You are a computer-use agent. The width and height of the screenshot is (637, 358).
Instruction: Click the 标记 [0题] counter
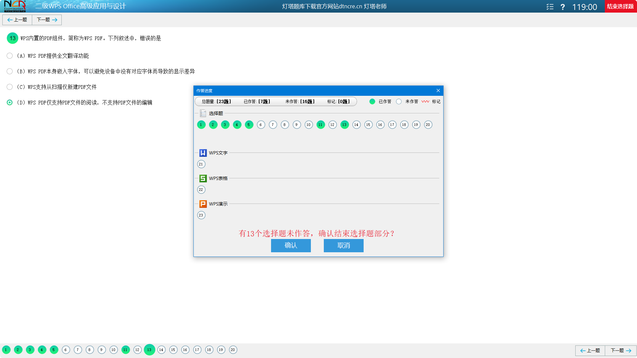[338, 101]
